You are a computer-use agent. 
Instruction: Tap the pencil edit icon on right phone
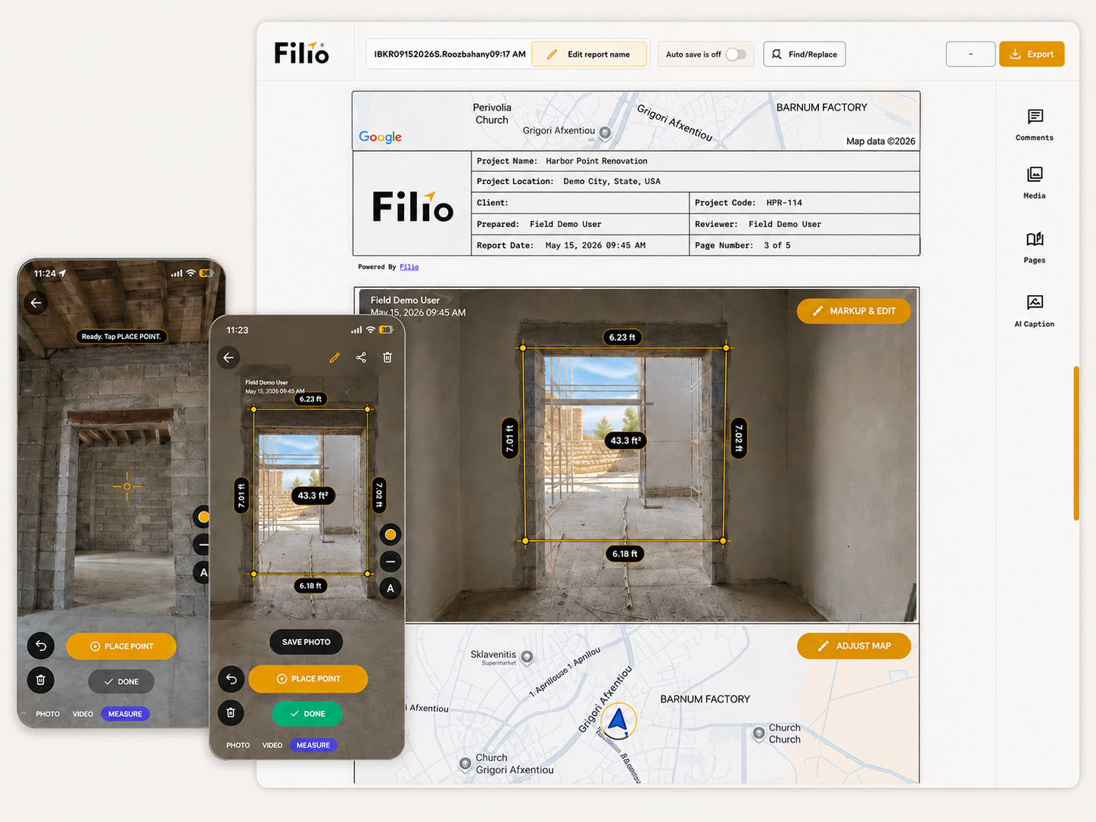coord(335,357)
